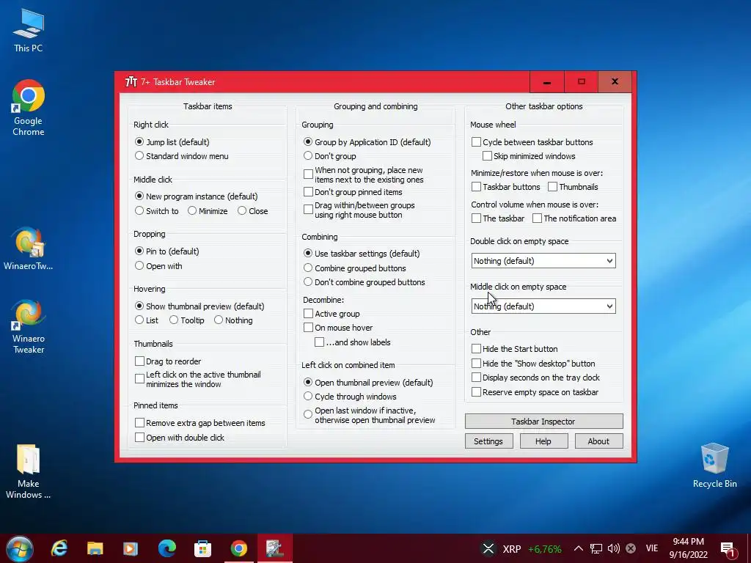
Task: Select Tooltip for hovering
Action: coord(187,320)
